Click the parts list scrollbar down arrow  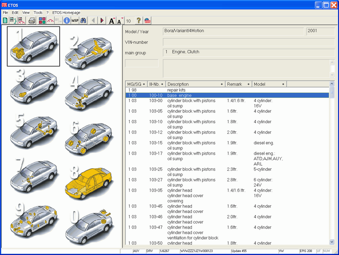coord(332,242)
